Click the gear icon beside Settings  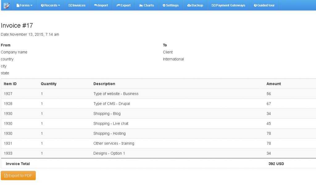pyautogui.click(x=164, y=5)
